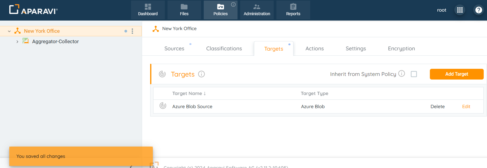This screenshot has height=168, width=487.
Task: Switch to the Classifications tab
Action: [224, 49]
